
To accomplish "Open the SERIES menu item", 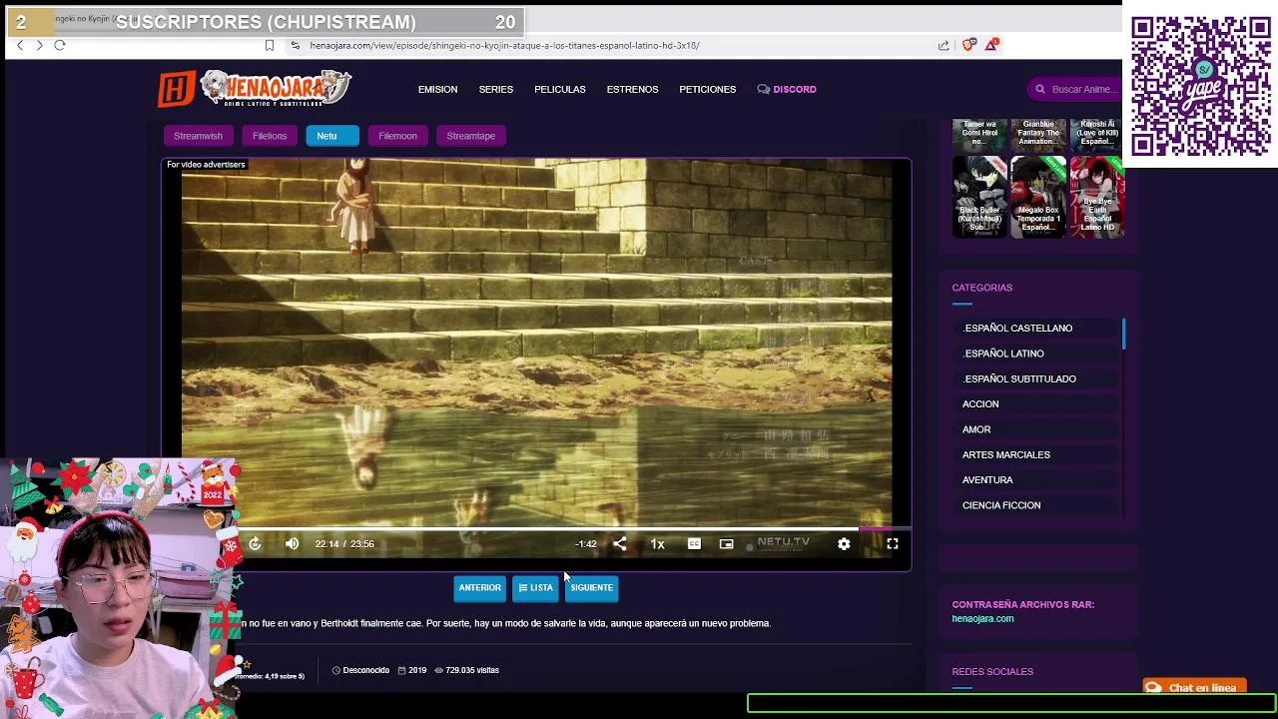I will 495,89.
